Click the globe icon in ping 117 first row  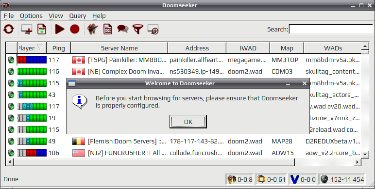click(x=11, y=60)
